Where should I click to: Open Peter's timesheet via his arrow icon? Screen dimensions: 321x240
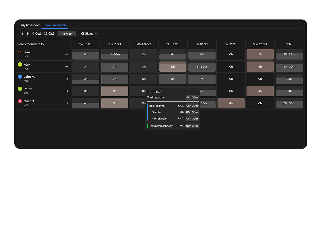(67, 91)
